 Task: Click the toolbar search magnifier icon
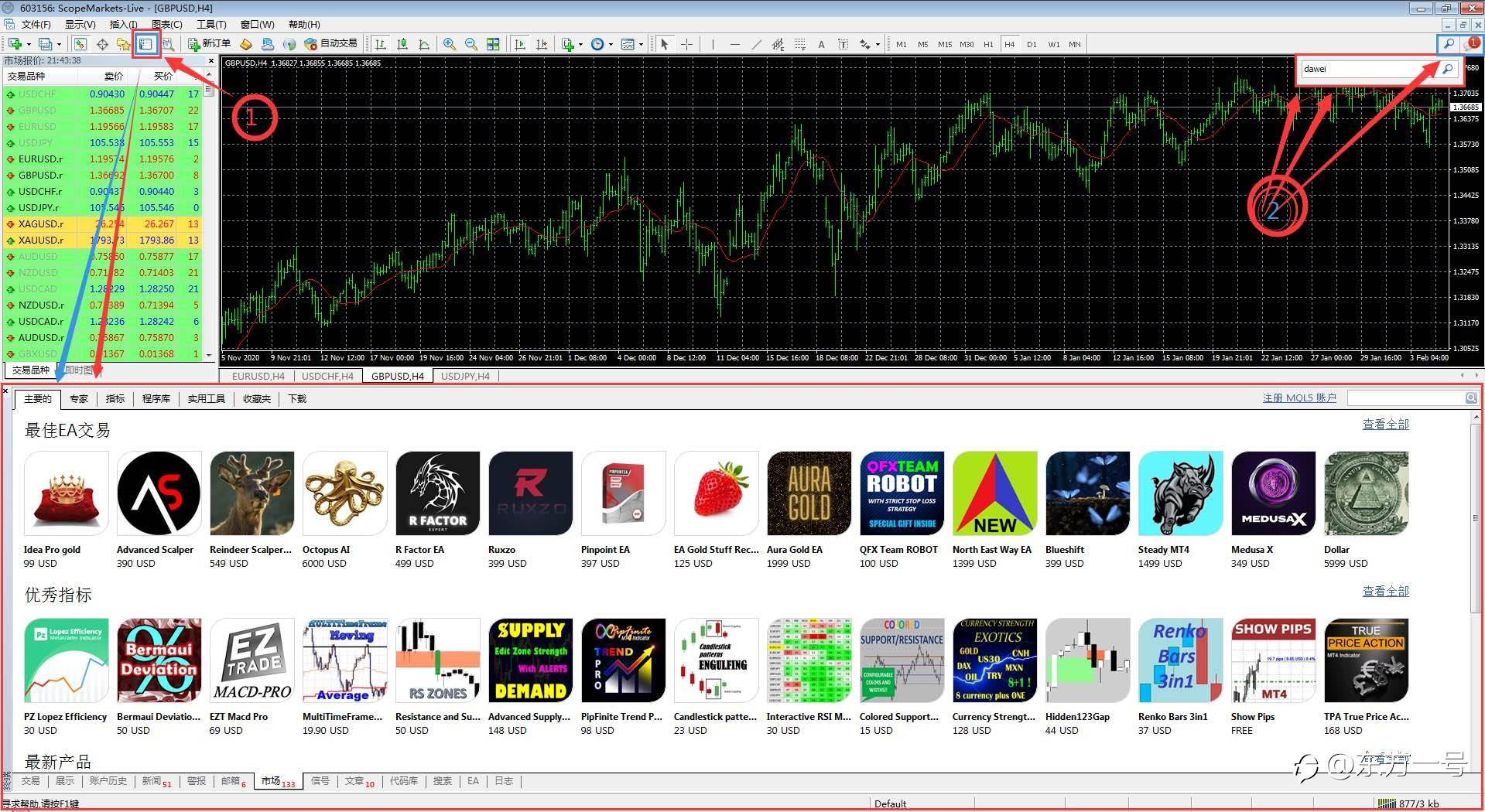[1449, 44]
